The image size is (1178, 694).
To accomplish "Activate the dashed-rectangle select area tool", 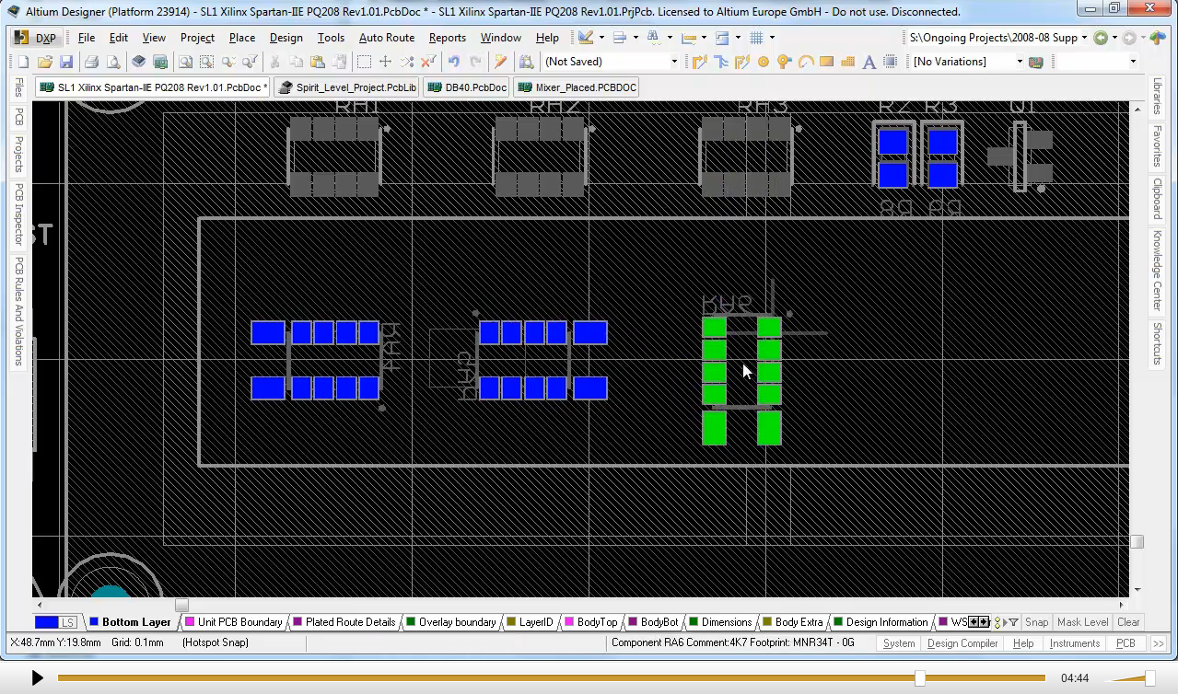I will pyautogui.click(x=364, y=62).
